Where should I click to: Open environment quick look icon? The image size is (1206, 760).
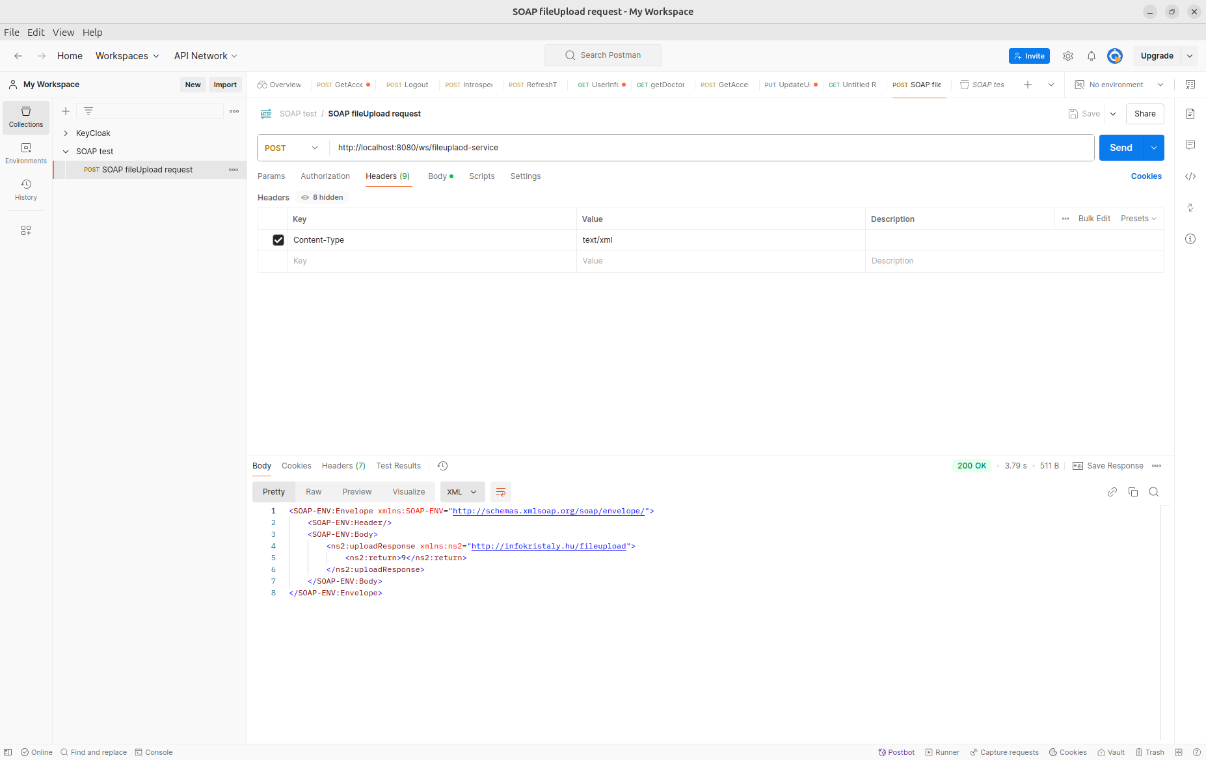(x=1190, y=85)
